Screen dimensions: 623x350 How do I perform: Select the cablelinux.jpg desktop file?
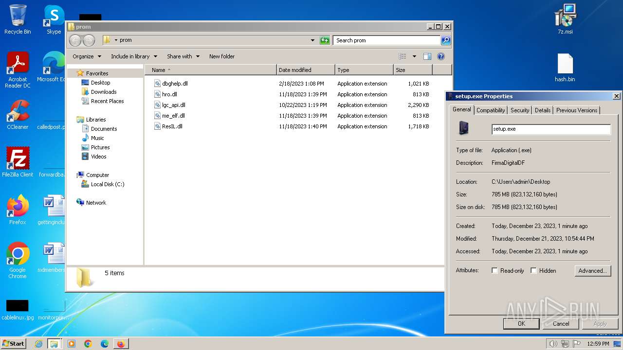[18, 310]
